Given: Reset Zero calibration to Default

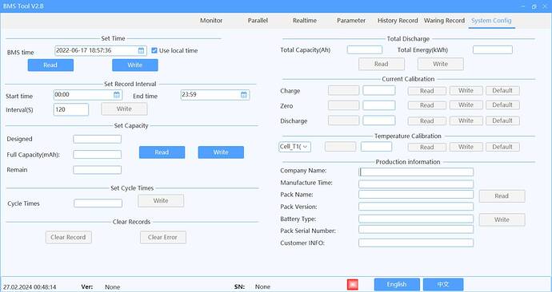Looking at the screenshot, I should click(502, 105).
